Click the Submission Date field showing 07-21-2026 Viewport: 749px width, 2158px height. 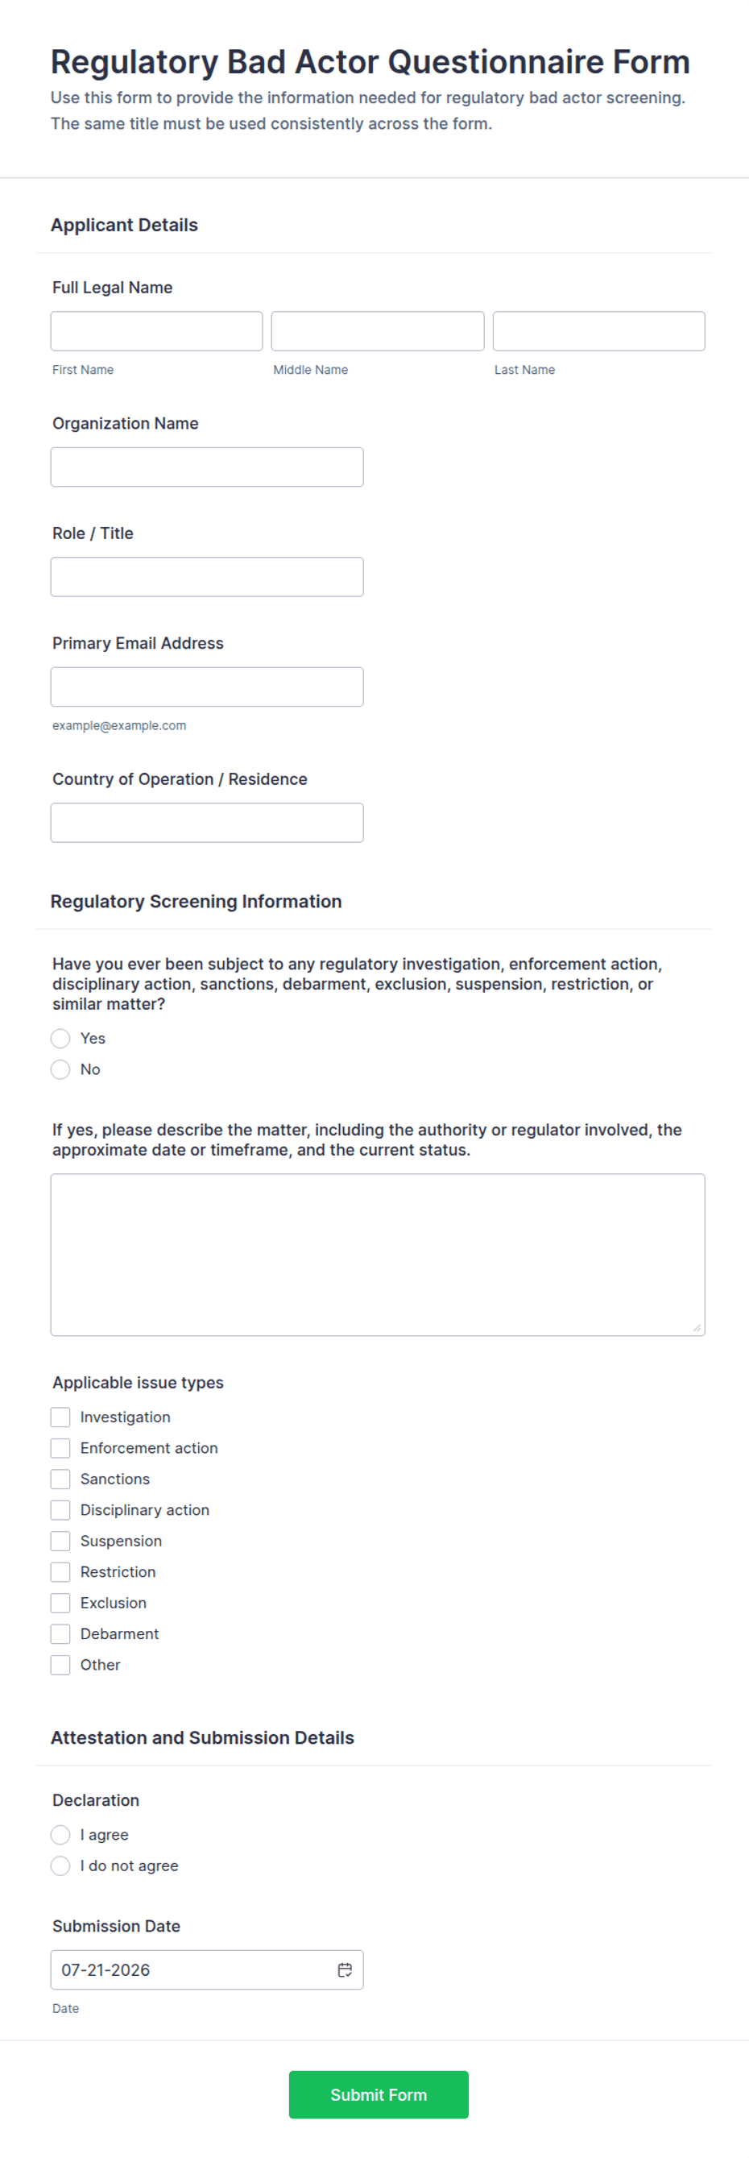click(x=207, y=1969)
